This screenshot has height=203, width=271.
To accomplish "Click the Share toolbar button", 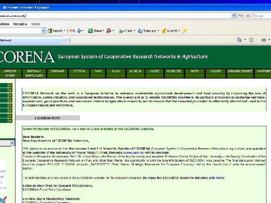I will [x=95, y=31].
